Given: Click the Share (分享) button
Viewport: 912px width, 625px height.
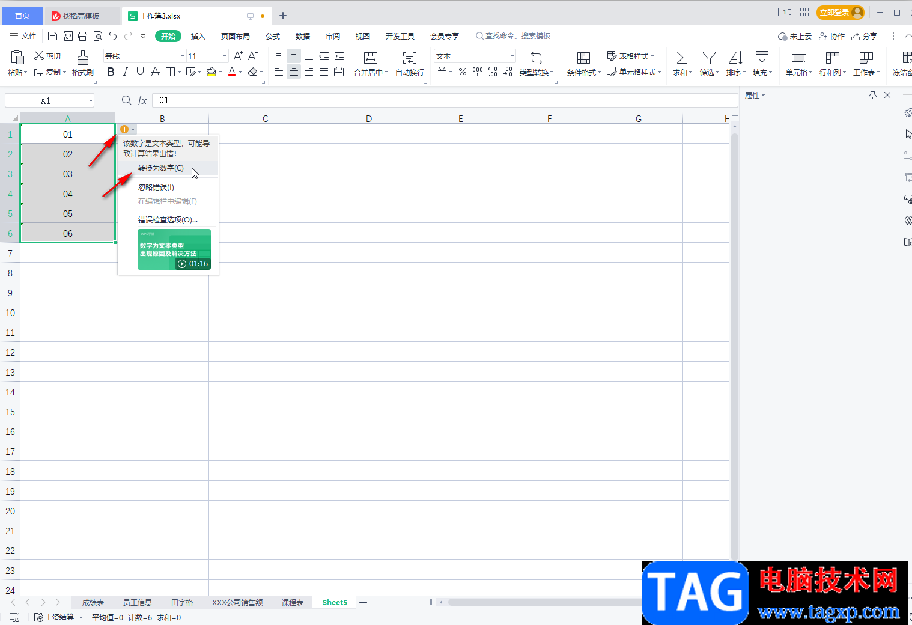Looking at the screenshot, I should 864,36.
